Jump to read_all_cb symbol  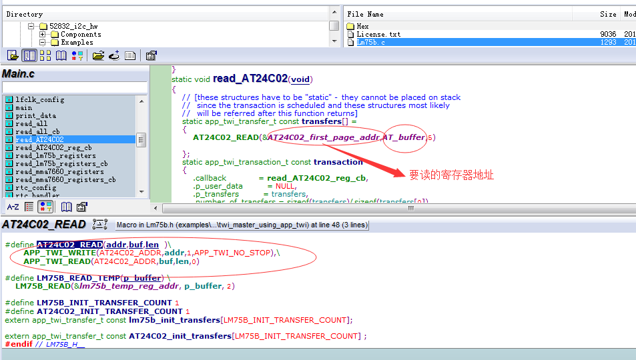(x=38, y=132)
